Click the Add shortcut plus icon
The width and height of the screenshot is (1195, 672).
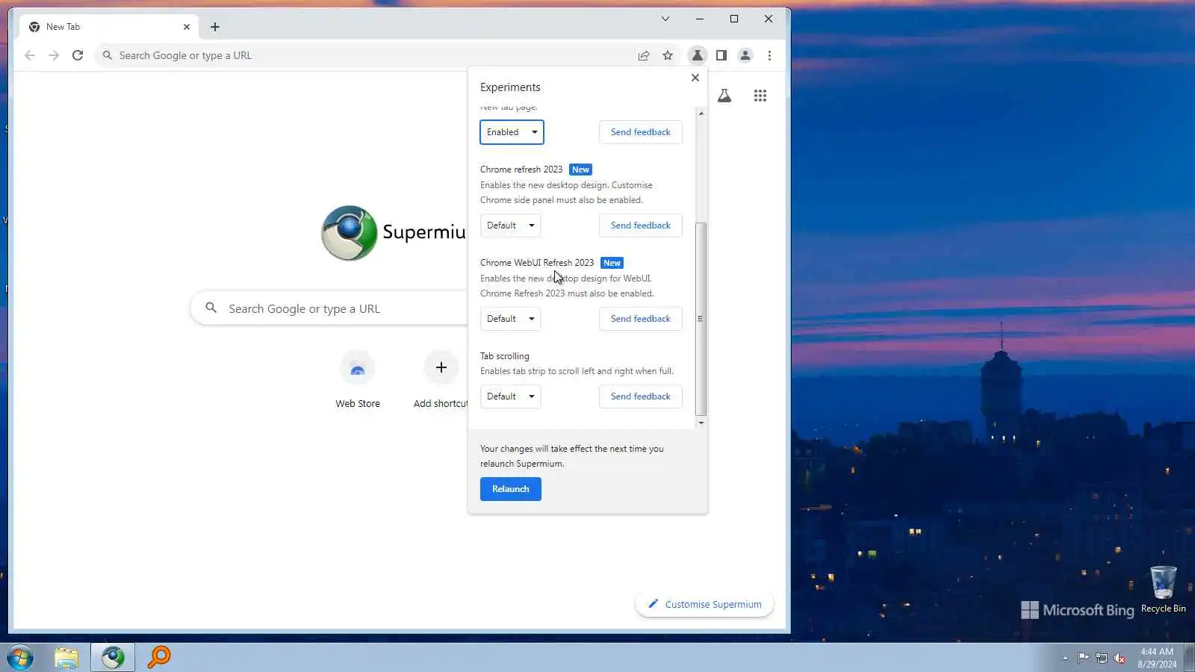441,367
